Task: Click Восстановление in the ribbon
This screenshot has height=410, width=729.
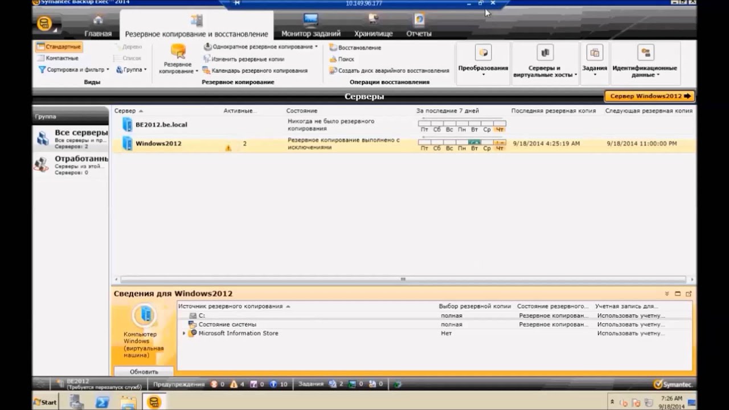Action: (x=355, y=48)
